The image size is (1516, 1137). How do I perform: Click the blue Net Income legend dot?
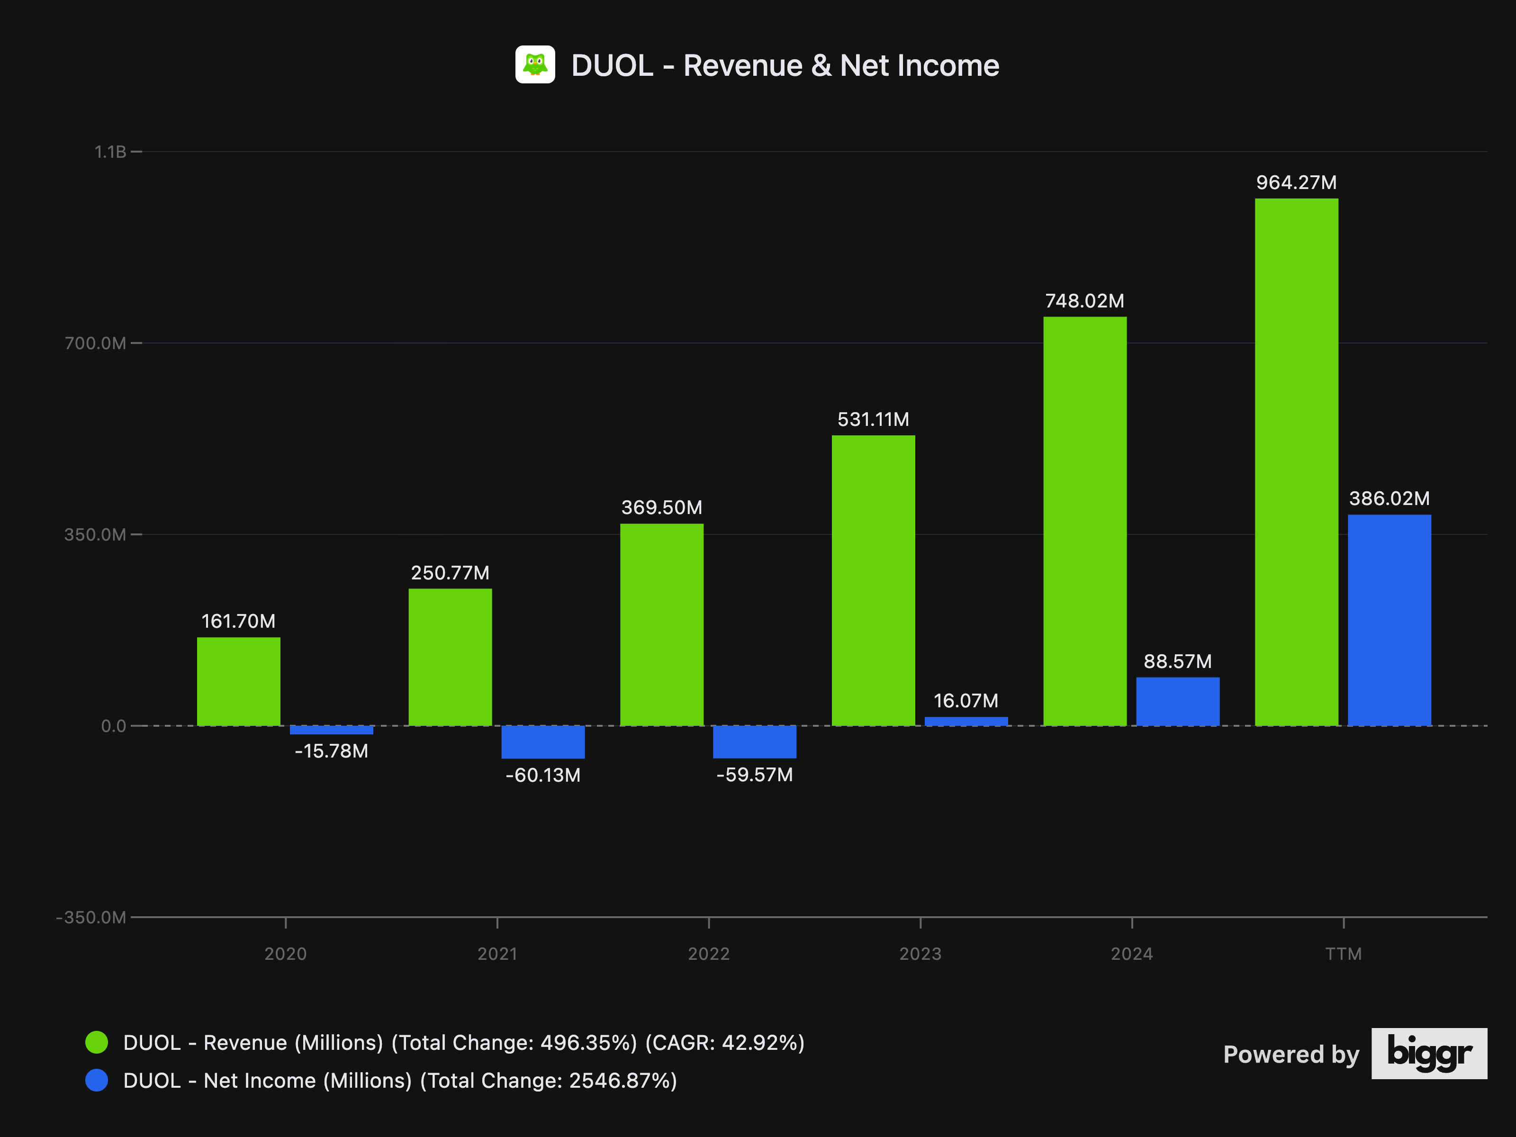point(97,1080)
